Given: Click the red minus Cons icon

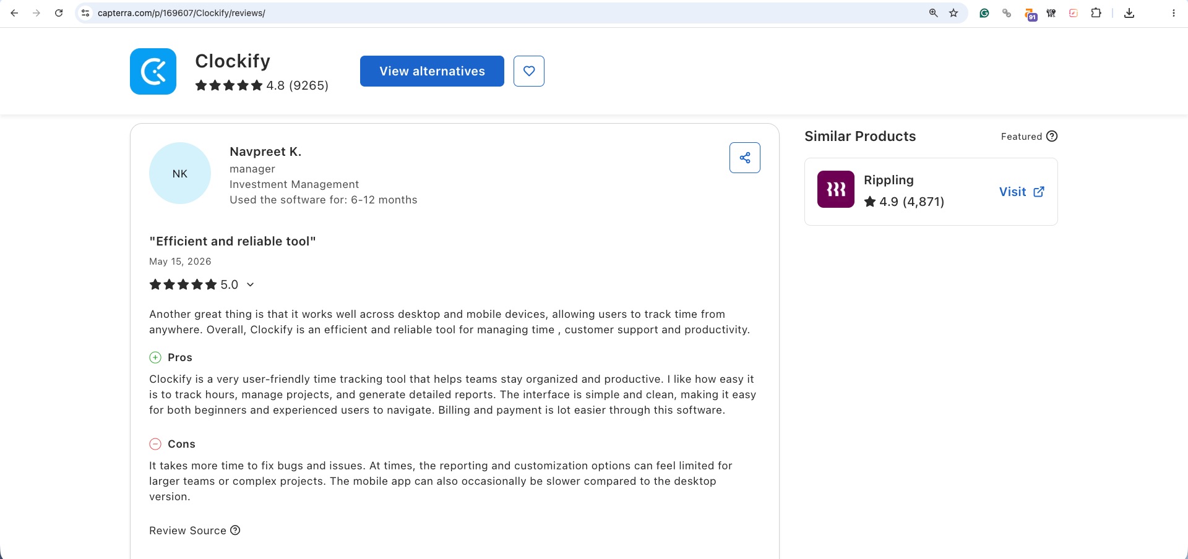Looking at the screenshot, I should (x=155, y=444).
